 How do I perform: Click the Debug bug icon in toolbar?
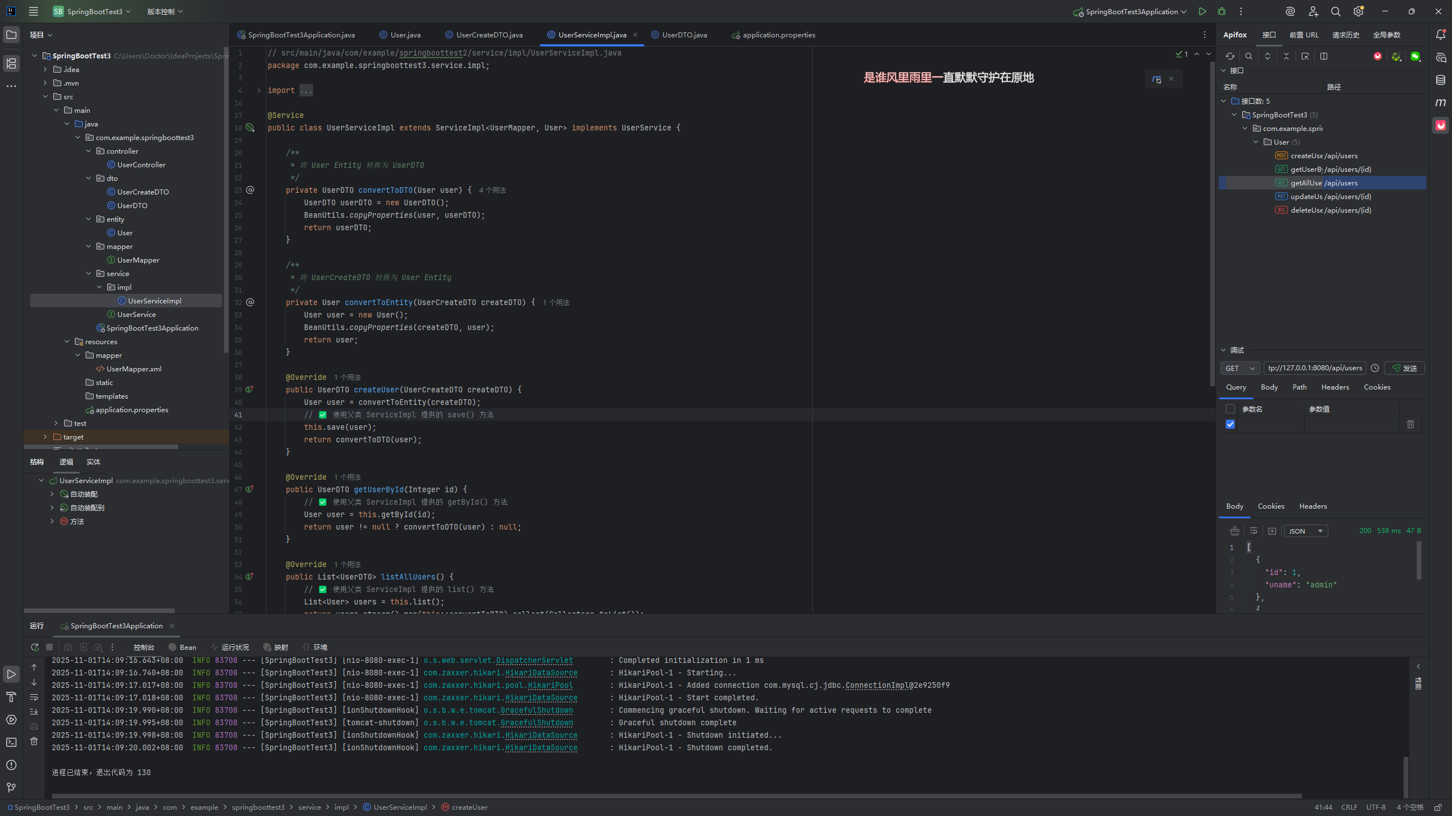tap(1222, 11)
